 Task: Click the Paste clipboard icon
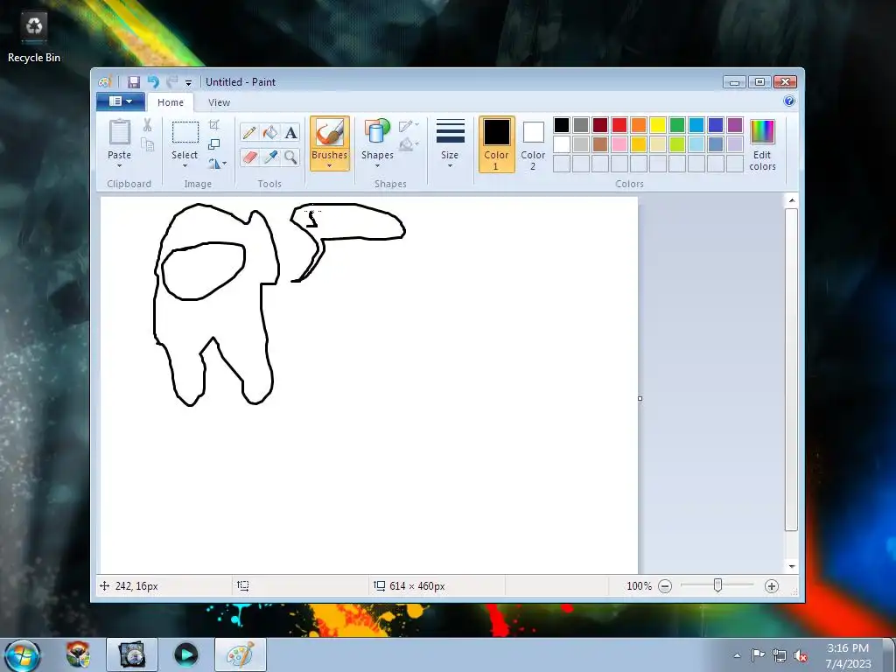point(119,133)
